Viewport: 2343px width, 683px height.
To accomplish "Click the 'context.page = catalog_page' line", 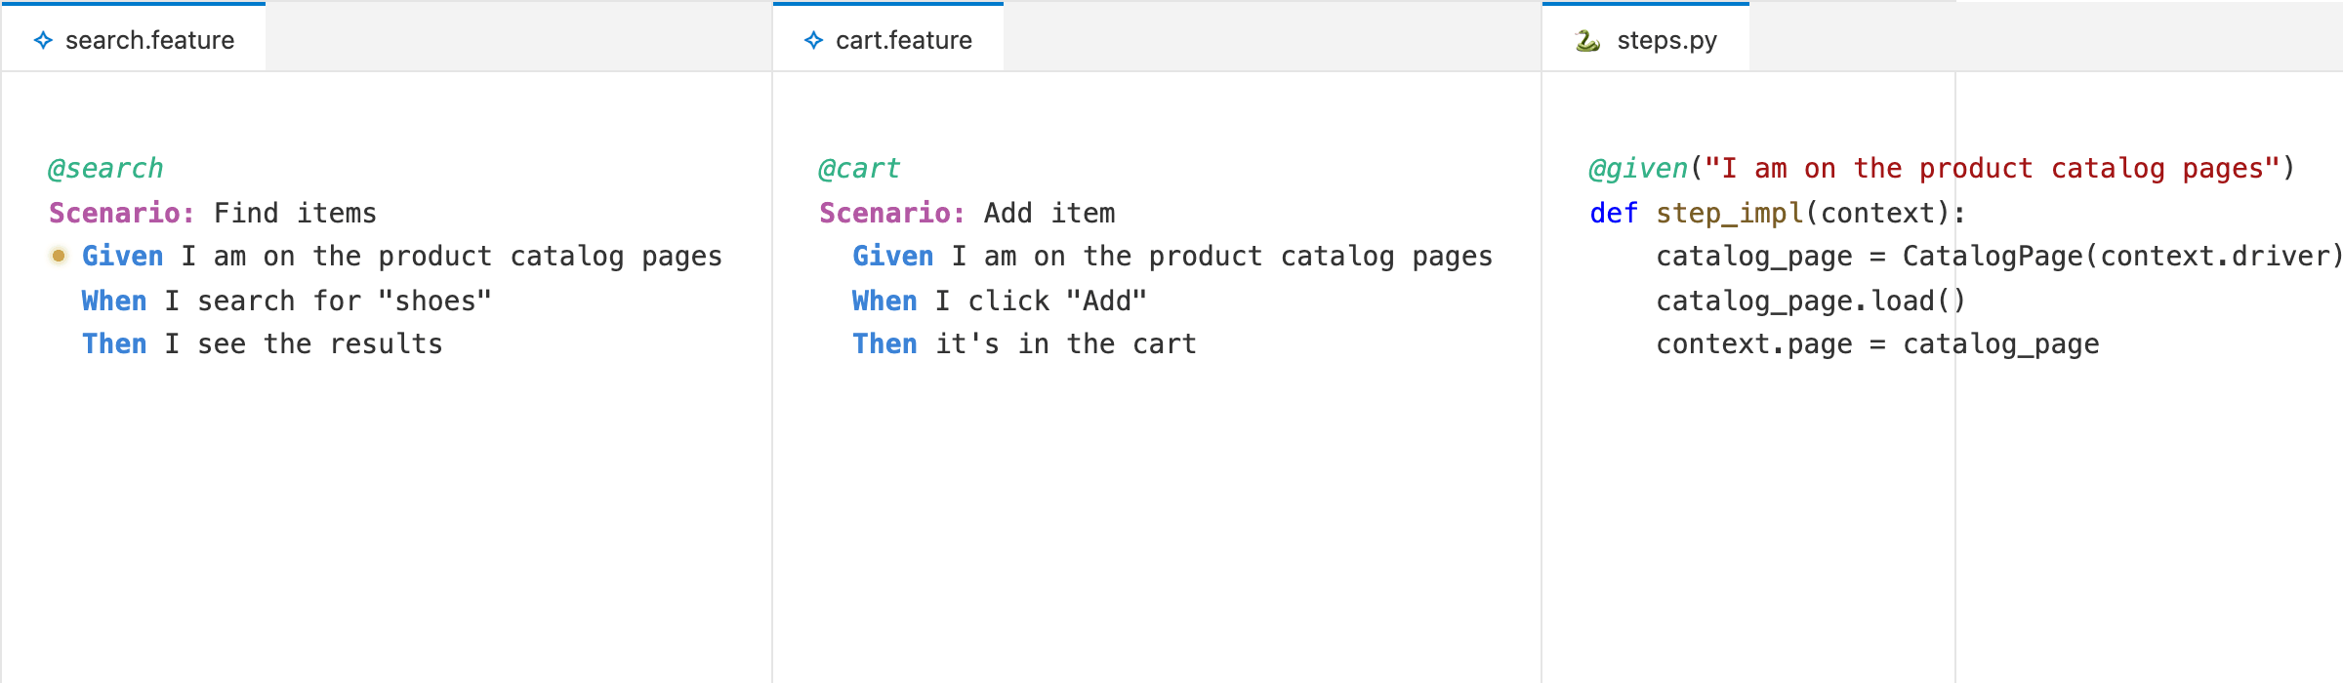I will [x=1877, y=343].
